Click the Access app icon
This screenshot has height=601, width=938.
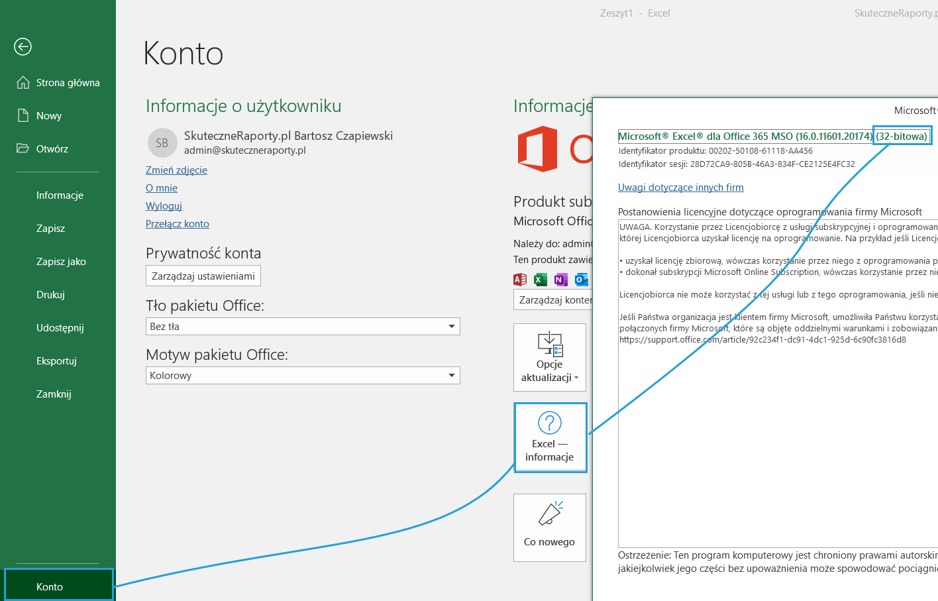(x=521, y=280)
